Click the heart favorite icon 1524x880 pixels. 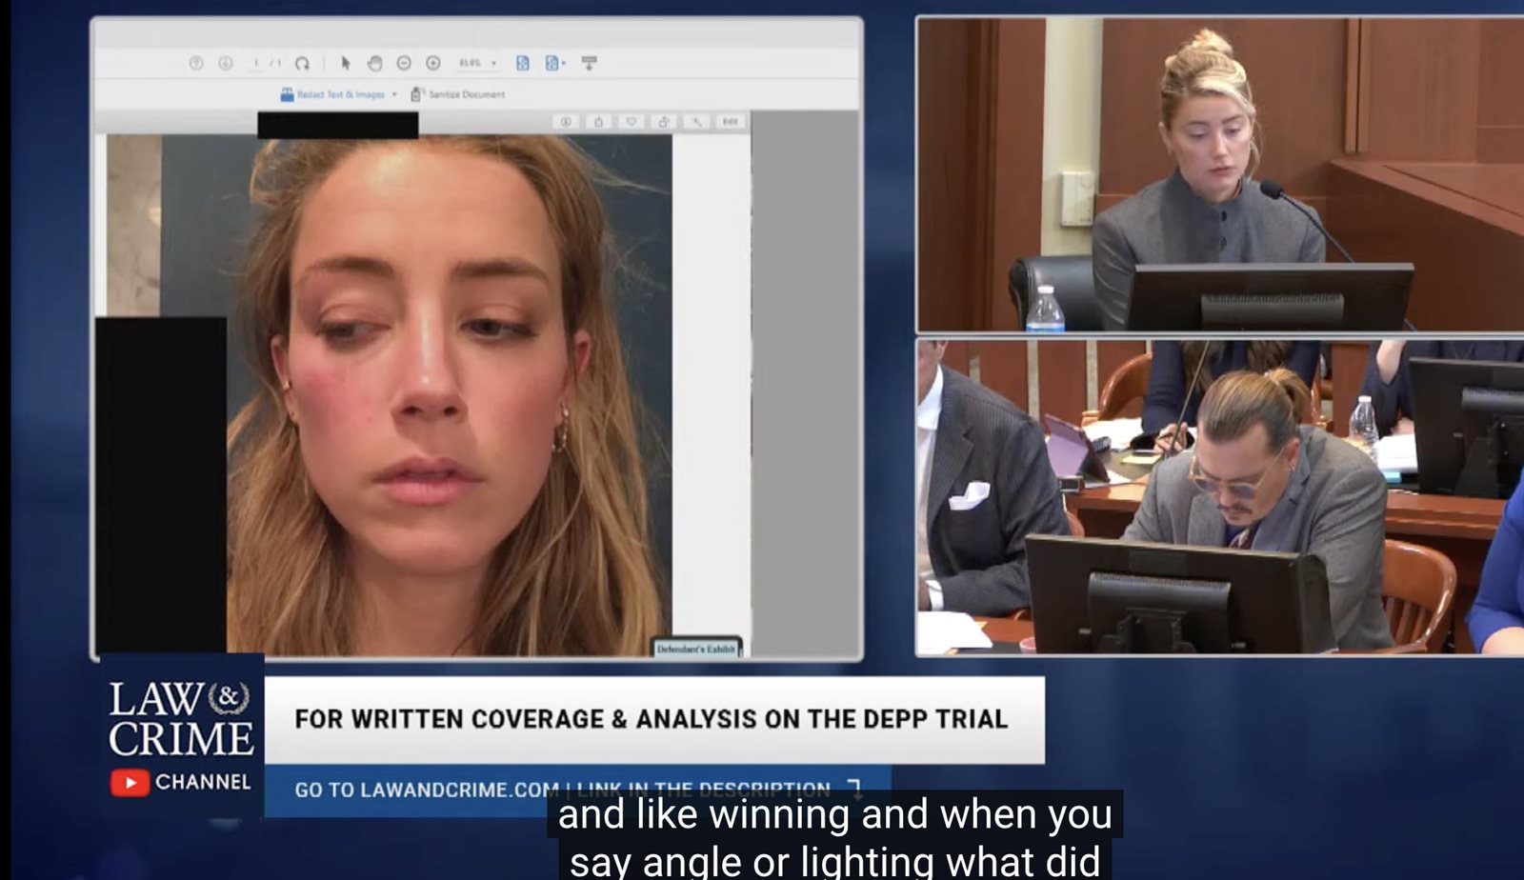(x=631, y=122)
